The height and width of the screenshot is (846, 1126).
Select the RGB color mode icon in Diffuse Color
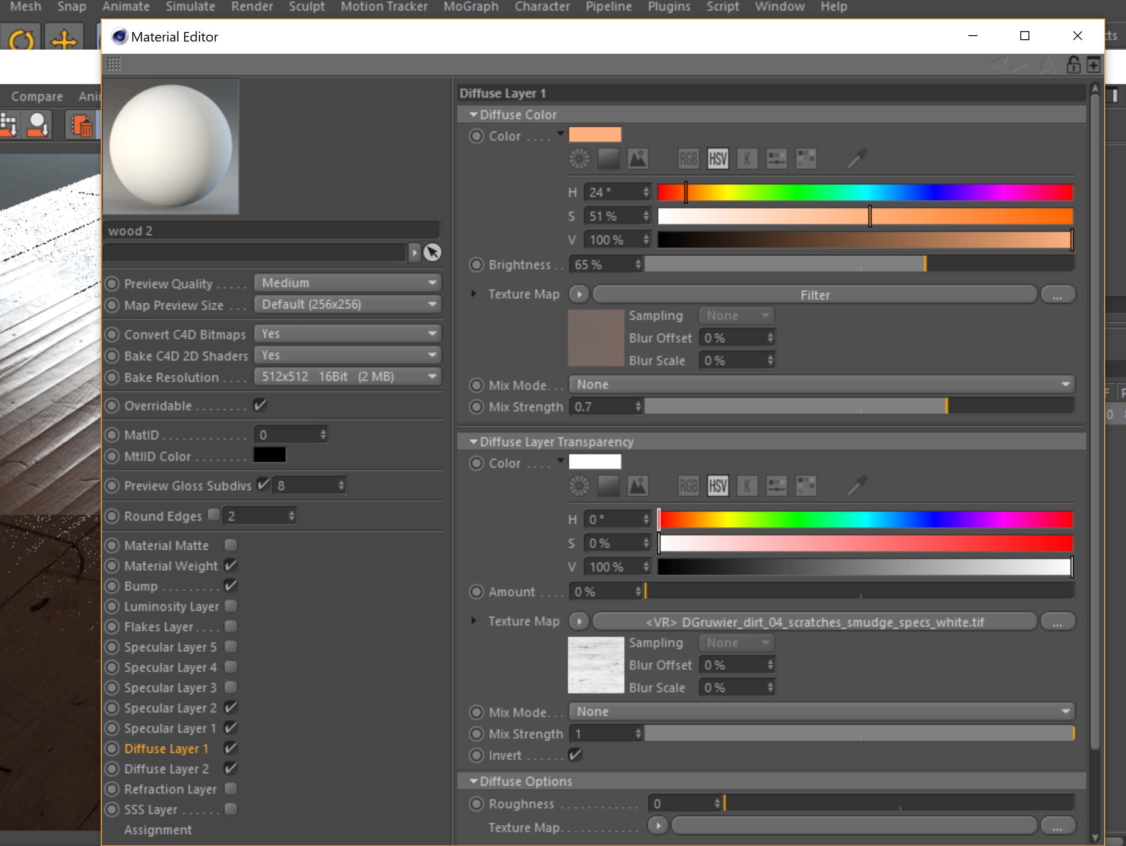pyautogui.click(x=688, y=159)
